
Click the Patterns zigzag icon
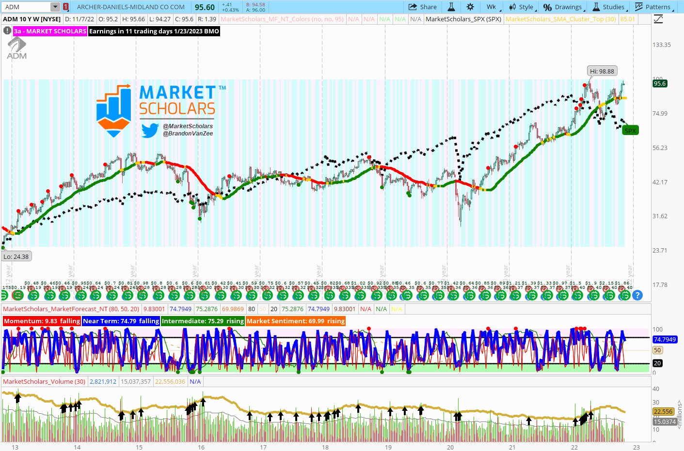click(x=638, y=7)
